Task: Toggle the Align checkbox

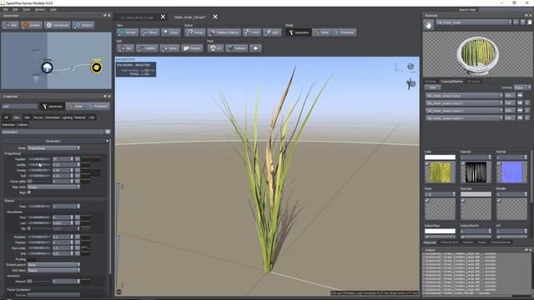Action: 29,192
